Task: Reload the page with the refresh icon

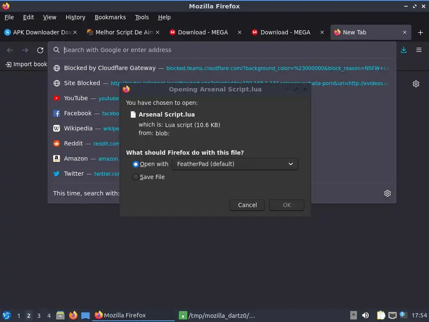Action: tap(40, 50)
